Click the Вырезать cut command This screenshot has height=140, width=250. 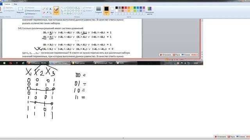tap(8, 8)
